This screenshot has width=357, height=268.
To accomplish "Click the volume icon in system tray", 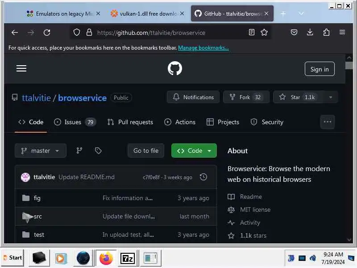I will pos(313,258).
